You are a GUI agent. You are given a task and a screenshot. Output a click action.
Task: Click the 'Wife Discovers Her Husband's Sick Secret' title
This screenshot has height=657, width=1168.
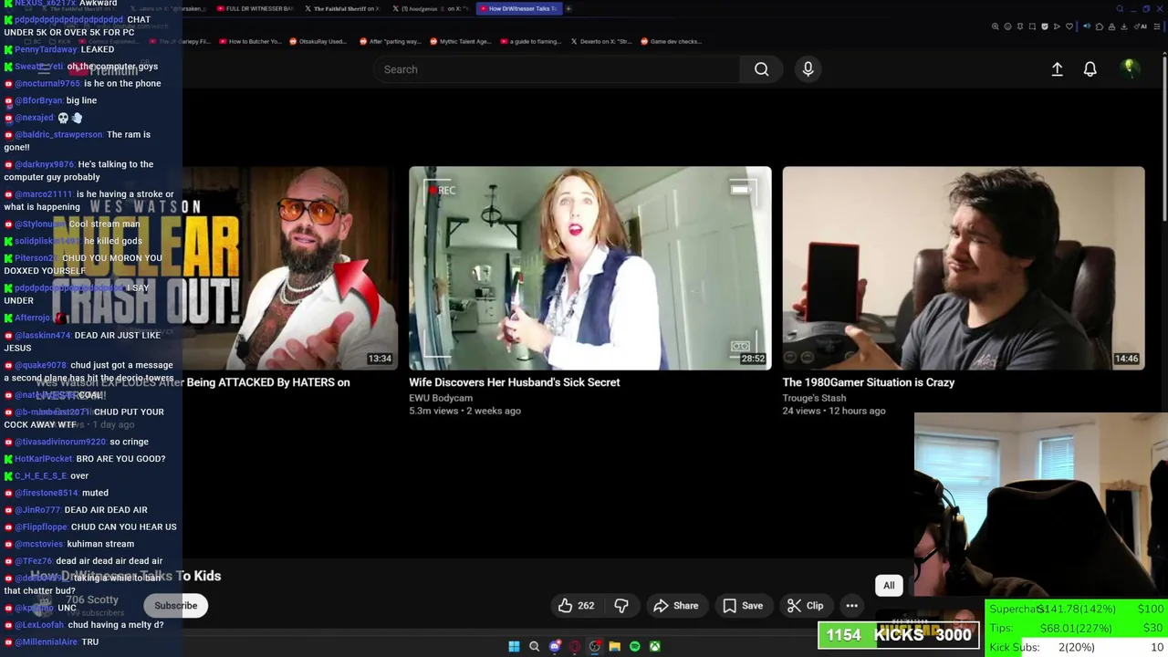pyautogui.click(x=514, y=382)
